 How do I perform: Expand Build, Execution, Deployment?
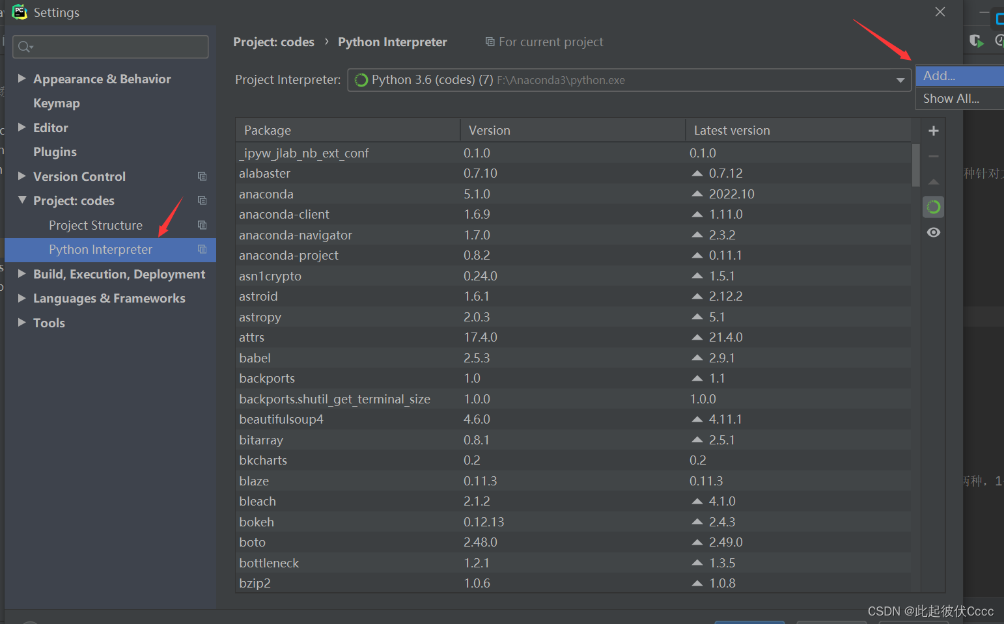click(x=21, y=273)
